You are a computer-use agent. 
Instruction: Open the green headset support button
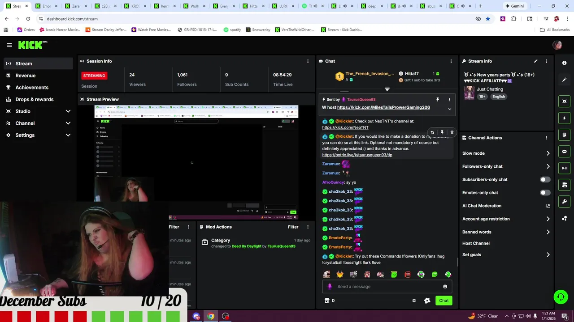pyautogui.click(x=560, y=297)
